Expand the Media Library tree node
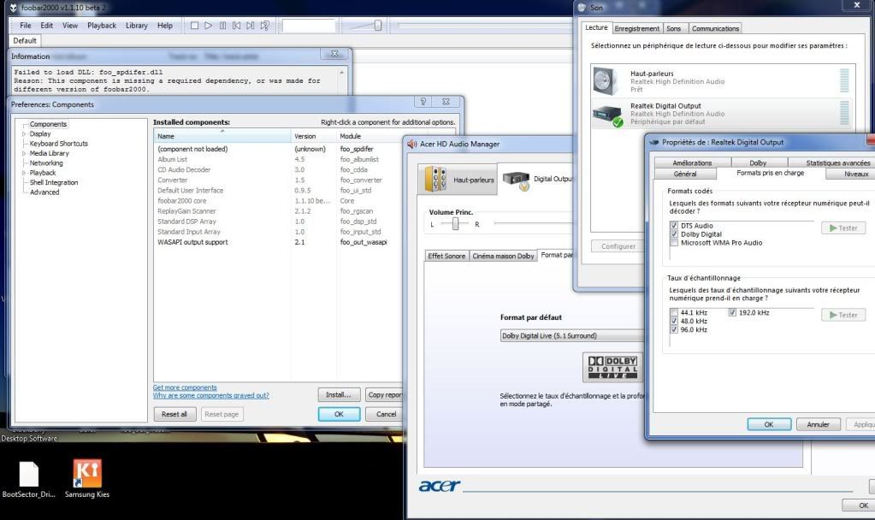The width and height of the screenshot is (875, 520). click(x=23, y=153)
